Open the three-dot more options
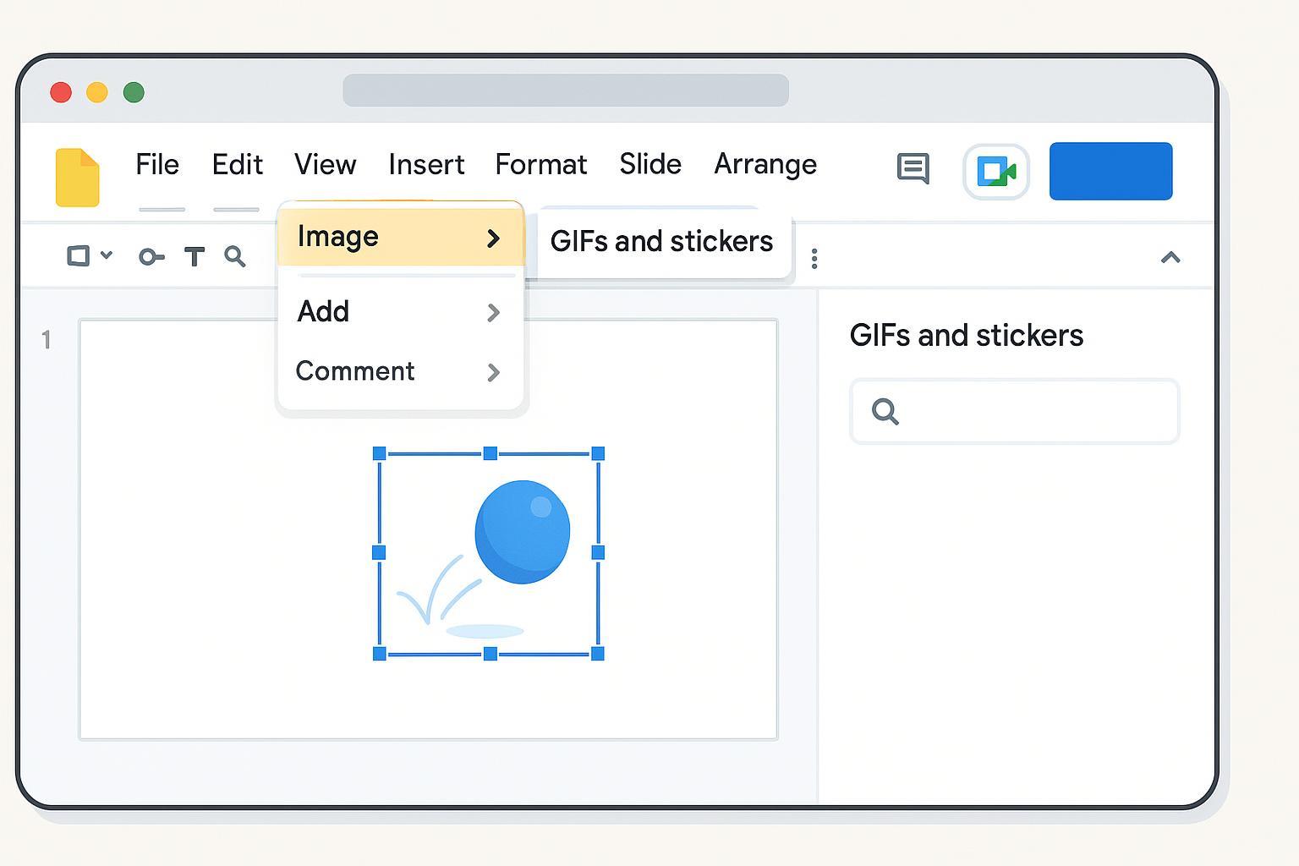The height and width of the screenshot is (866, 1299). pyautogui.click(x=814, y=259)
